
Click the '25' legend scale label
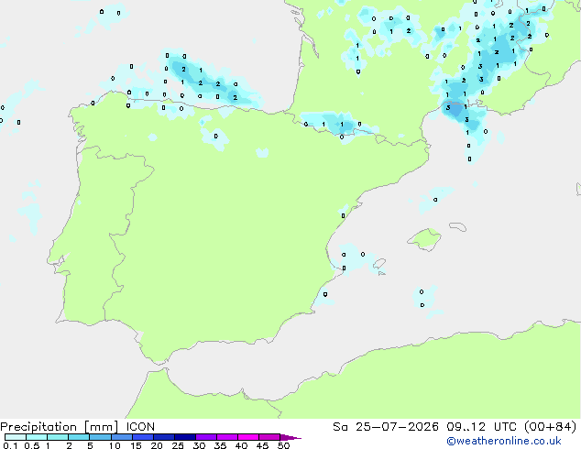(x=178, y=445)
